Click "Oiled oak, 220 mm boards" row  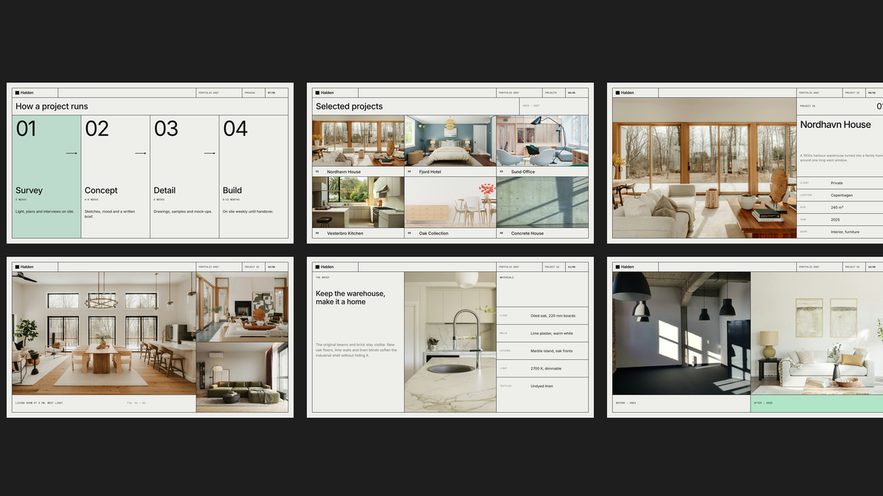coord(542,316)
